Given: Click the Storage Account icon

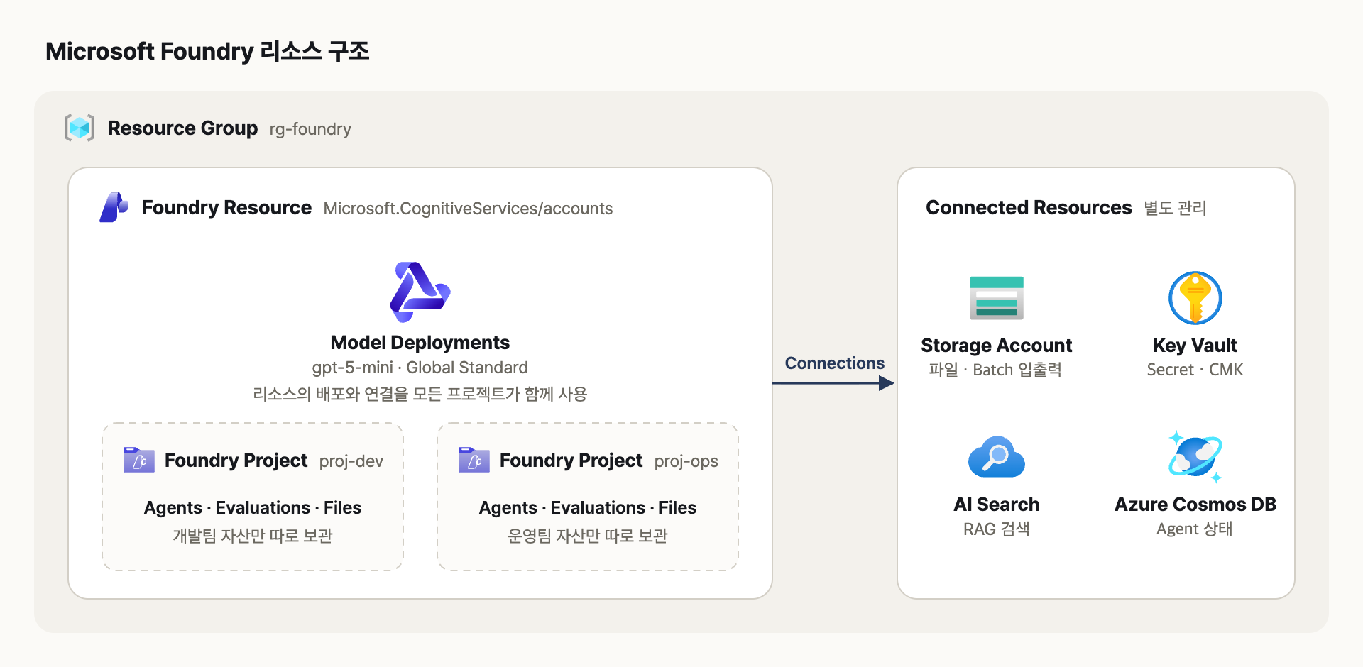Looking at the screenshot, I should [x=997, y=298].
